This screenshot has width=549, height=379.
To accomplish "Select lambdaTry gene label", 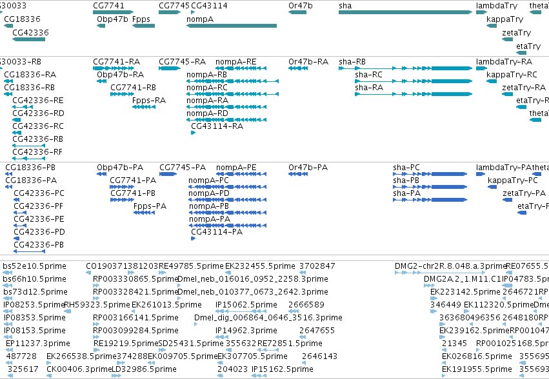I will (x=497, y=6).
